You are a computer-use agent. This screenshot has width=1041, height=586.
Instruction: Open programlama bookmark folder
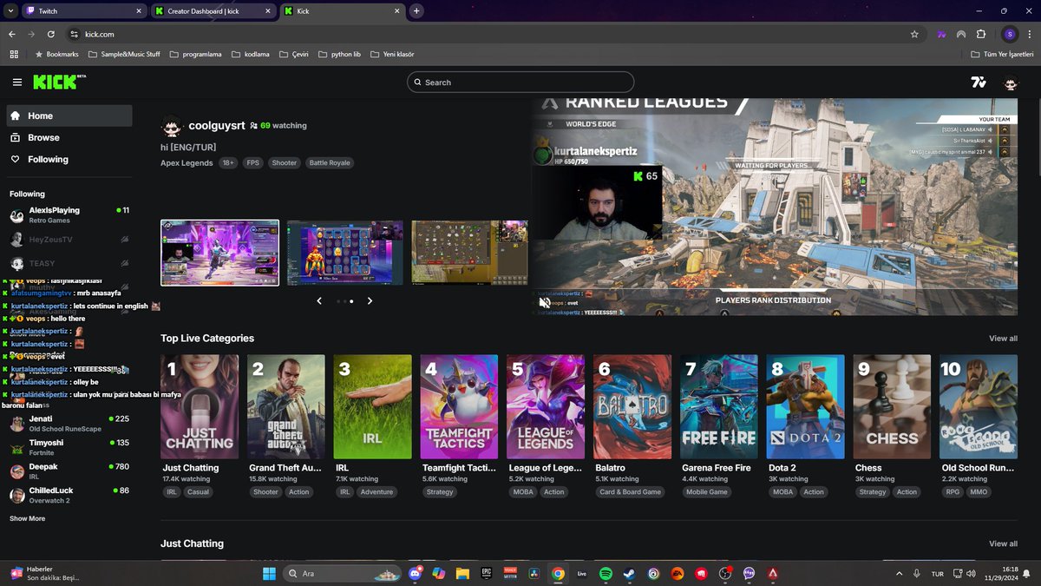pyautogui.click(x=195, y=54)
